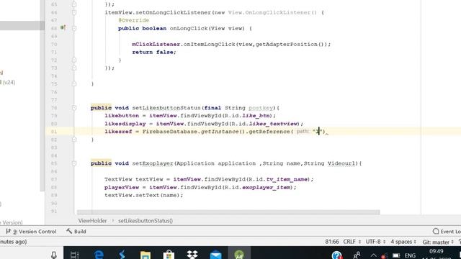The image size is (461, 259).
Task: Click the setLikesbuttonStatus() breadcrumb
Action: (x=146, y=221)
